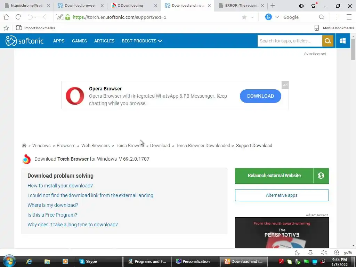Click the green padlock security icon

68,17
